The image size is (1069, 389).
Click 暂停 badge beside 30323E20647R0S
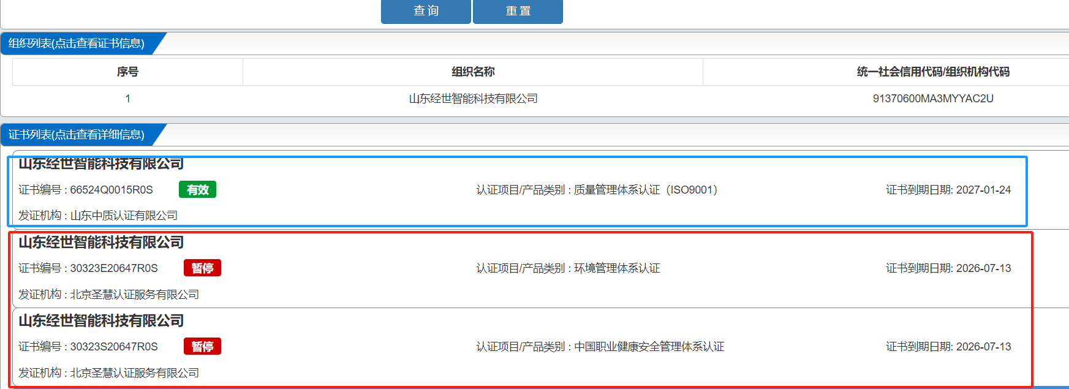pyautogui.click(x=202, y=268)
